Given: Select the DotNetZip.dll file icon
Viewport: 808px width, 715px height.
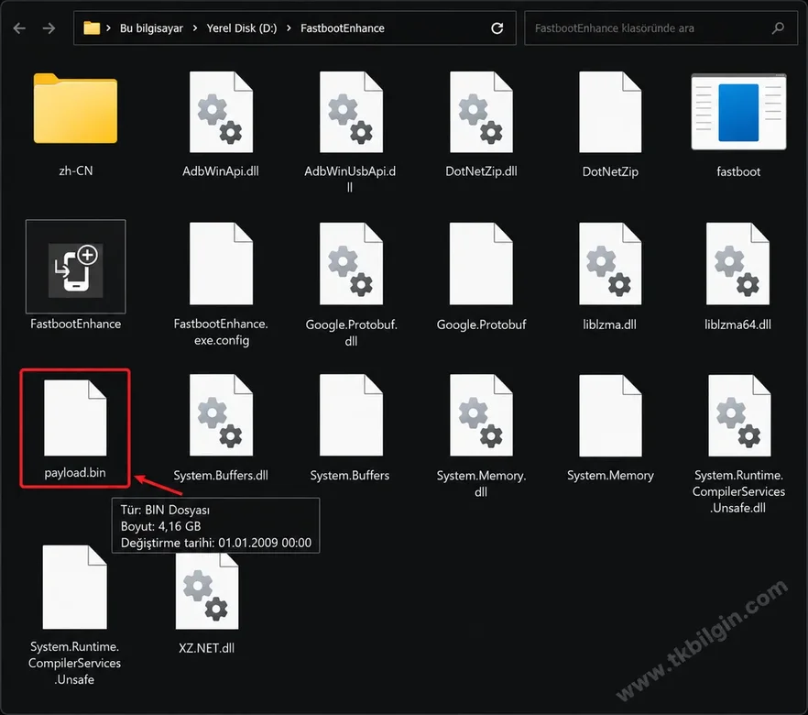Looking at the screenshot, I should [x=481, y=112].
